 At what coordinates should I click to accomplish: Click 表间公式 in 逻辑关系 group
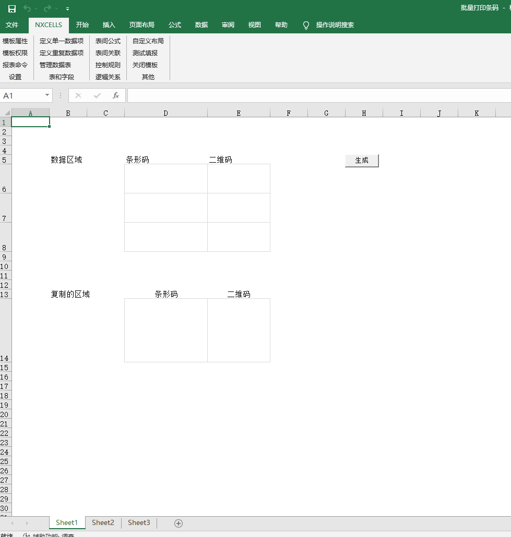108,41
